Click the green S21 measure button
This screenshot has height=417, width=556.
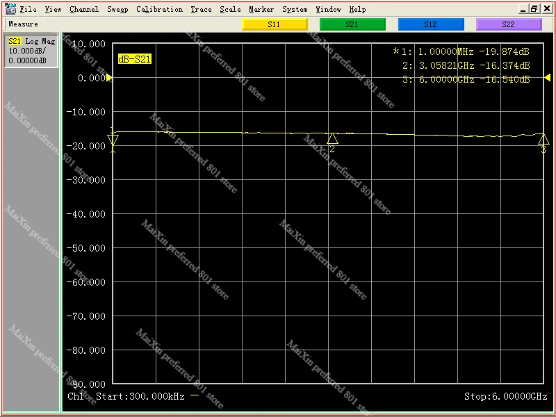352,24
